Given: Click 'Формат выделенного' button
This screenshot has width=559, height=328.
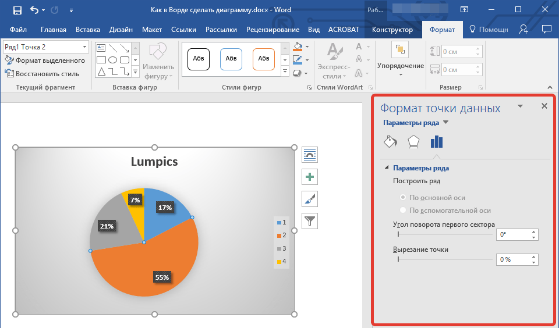Looking at the screenshot, I should (45, 60).
